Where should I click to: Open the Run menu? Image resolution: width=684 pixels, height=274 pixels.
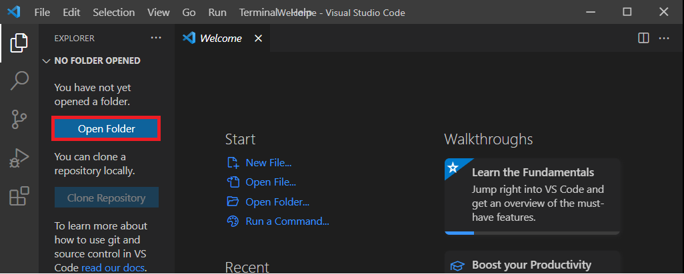tap(217, 12)
